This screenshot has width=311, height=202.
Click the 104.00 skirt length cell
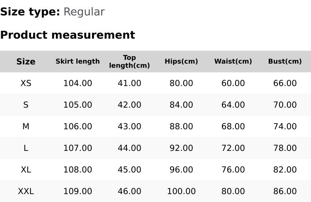click(78, 83)
